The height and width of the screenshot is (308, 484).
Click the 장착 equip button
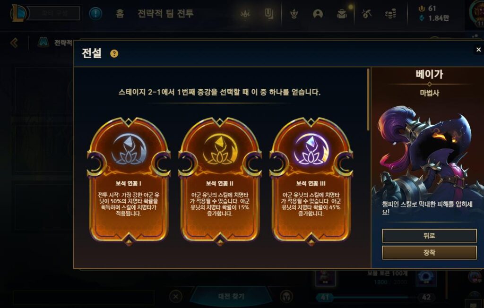429,252
